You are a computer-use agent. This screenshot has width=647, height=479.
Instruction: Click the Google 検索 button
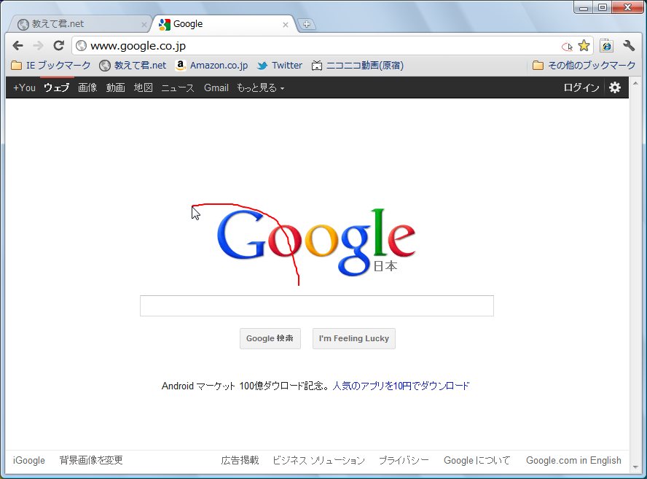click(x=270, y=338)
